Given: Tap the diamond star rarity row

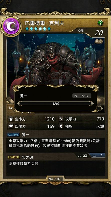Looking at the screenshot, I should 38,29.
